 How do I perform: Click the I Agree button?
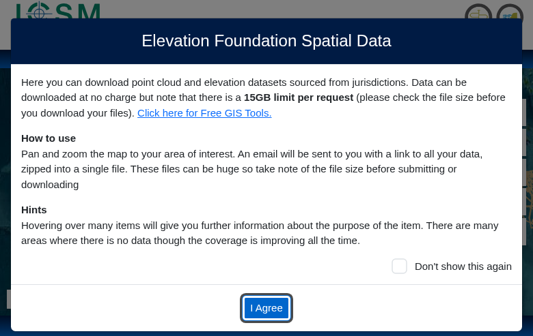[x=266, y=308]
